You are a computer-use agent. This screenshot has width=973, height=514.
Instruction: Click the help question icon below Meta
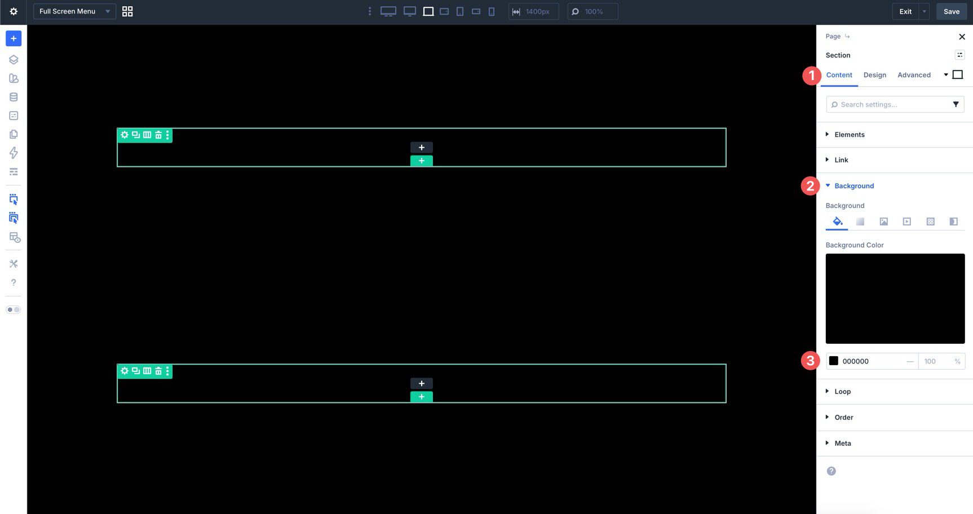click(x=831, y=471)
